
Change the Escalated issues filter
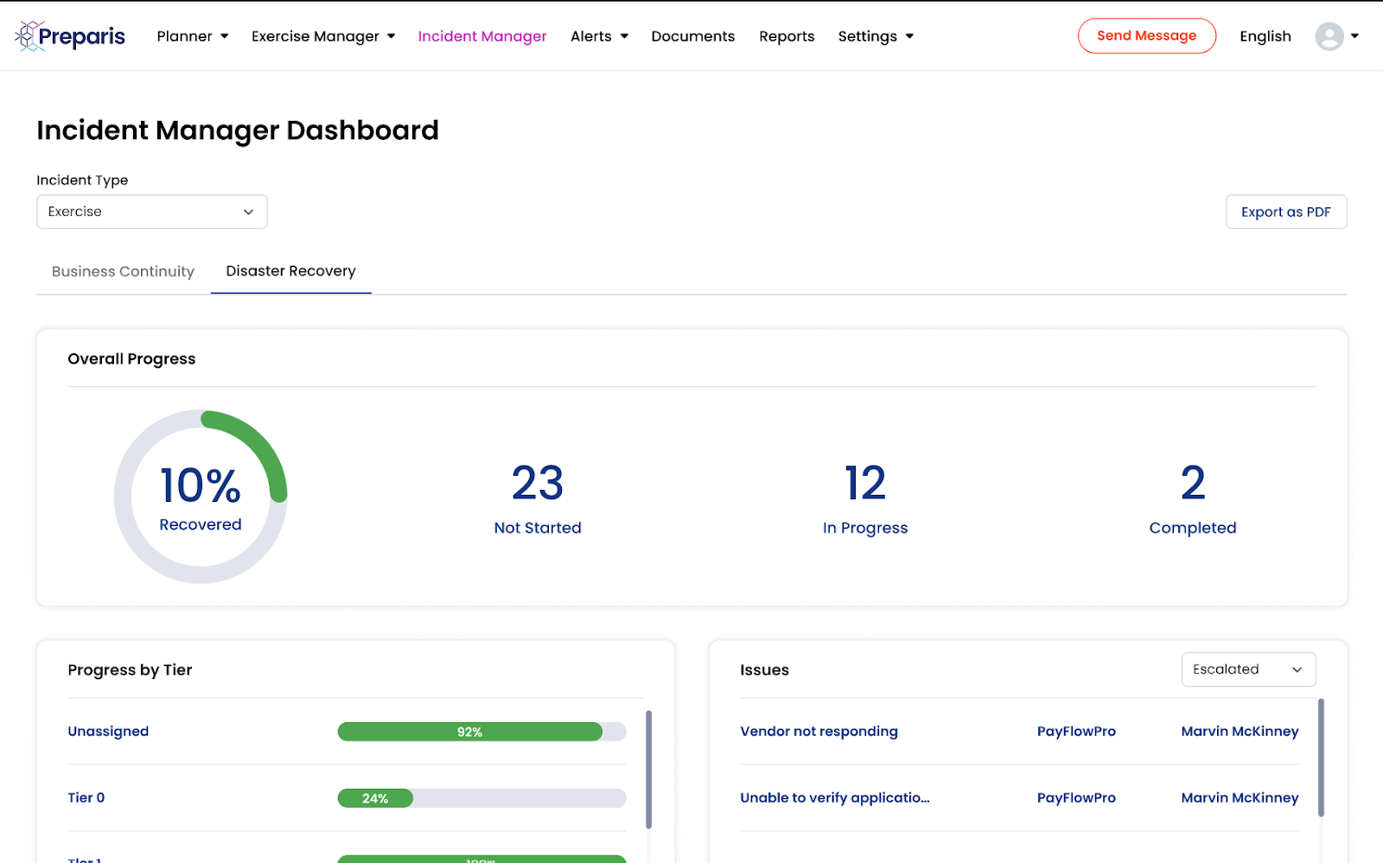[x=1247, y=669]
